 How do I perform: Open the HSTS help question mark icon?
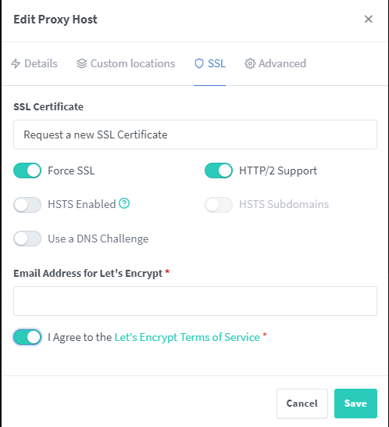[124, 203]
